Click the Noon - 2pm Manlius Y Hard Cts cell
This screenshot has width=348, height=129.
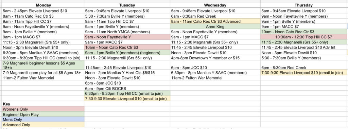(127, 73)
